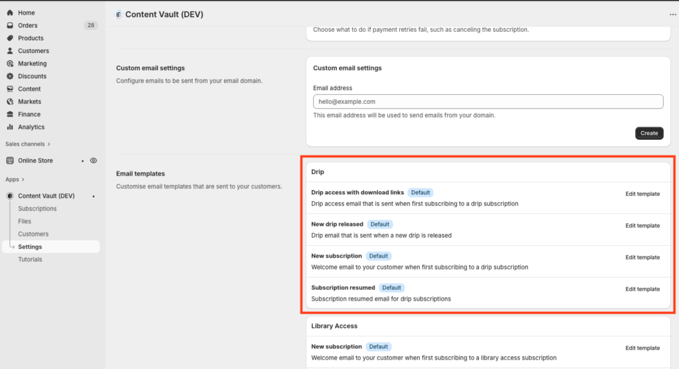Open the three-dot menu at top right
This screenshot has height=369, width=679.
[672, 15]
